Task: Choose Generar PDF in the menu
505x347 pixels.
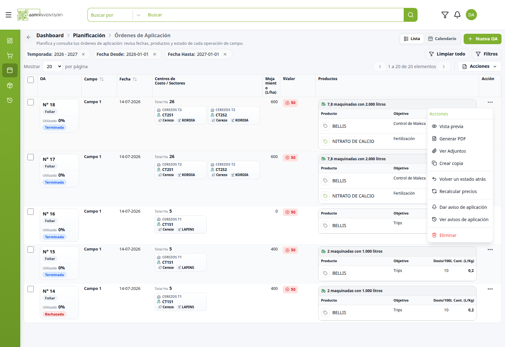Action: click(x=460, y=139)
